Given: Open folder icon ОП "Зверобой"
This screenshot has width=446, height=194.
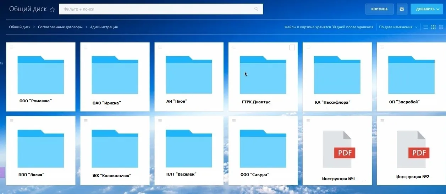Looking at the screenshot, I should [411, 75].
